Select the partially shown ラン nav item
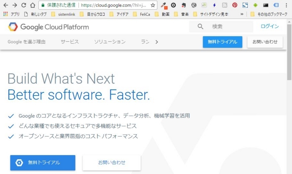292x174 pixels. point(145,42)
